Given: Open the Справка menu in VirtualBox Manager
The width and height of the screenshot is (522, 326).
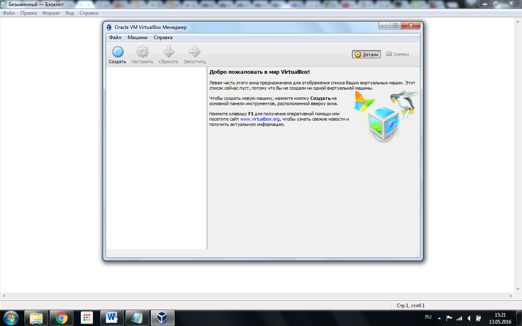Looking at the screenshot, I should click(163, 37).
